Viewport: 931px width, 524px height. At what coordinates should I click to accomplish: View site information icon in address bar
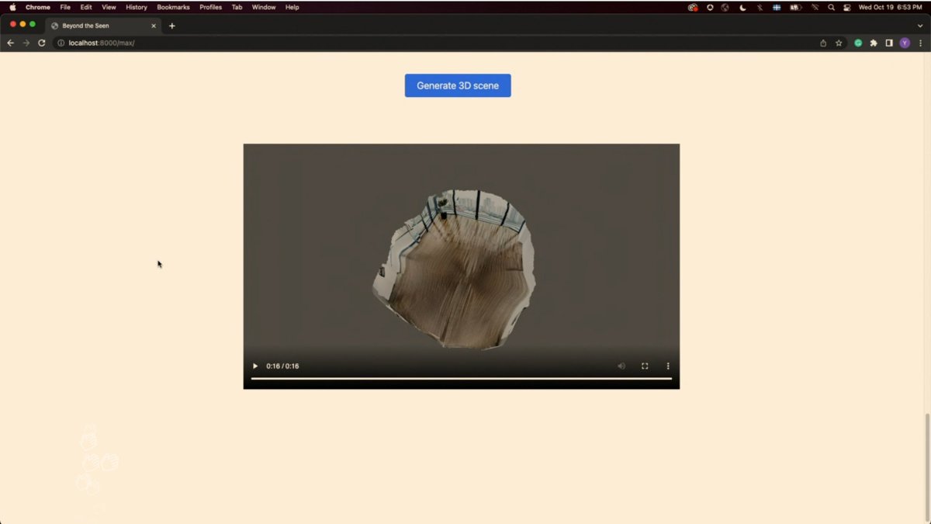[61, 43]
